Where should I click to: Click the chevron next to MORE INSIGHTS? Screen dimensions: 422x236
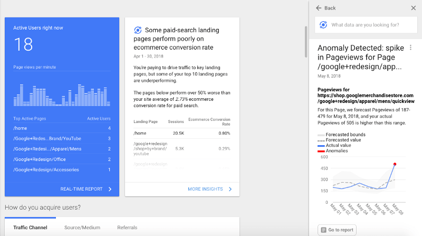[x=230, y=189]
